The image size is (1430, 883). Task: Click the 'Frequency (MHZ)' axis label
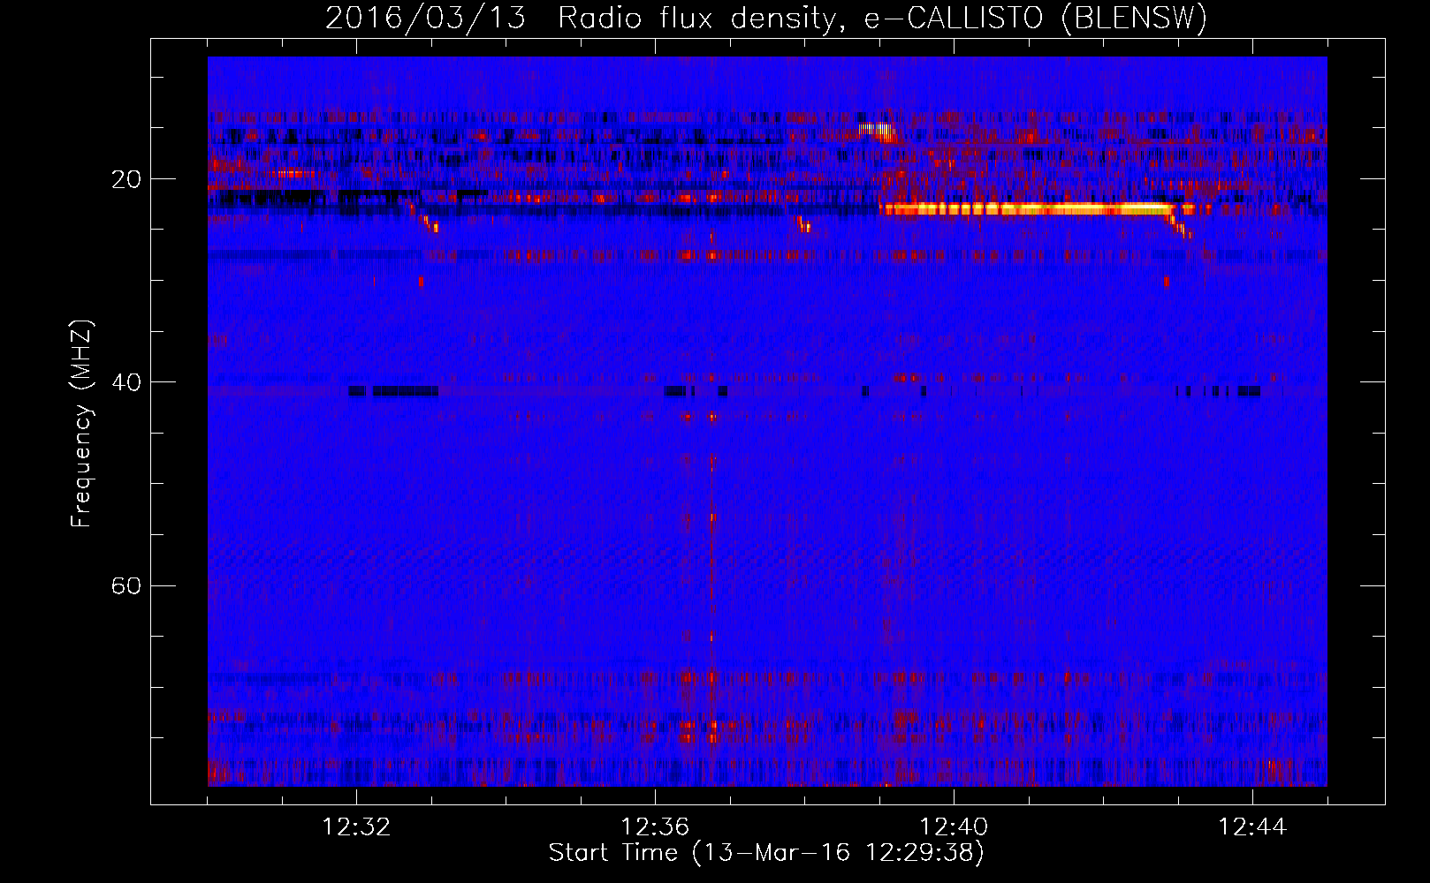point(81,424)
